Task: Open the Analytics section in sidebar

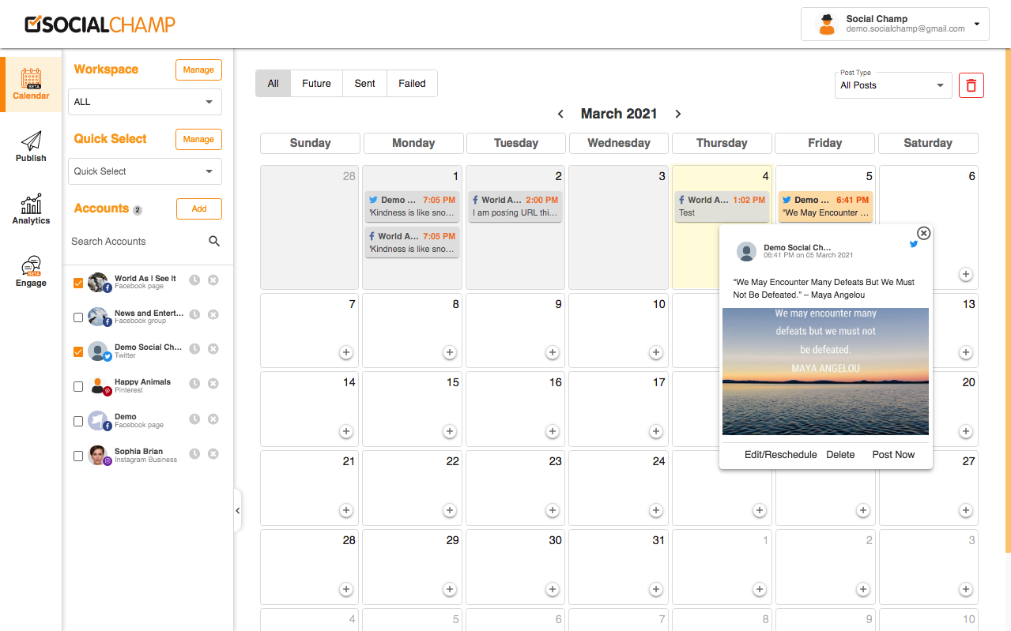Action: tap(31, 209)
